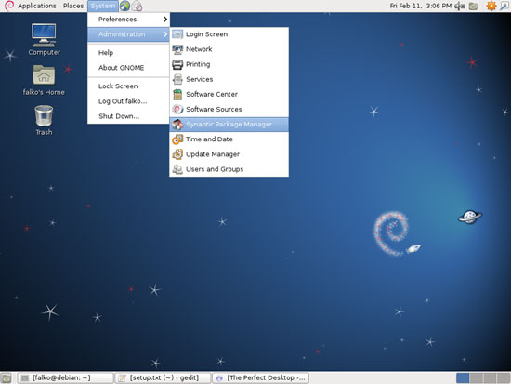Click the search magnifier icon in top panel
Image resolution: width=511 pixels, height=384 pixels.
[504, 6]
